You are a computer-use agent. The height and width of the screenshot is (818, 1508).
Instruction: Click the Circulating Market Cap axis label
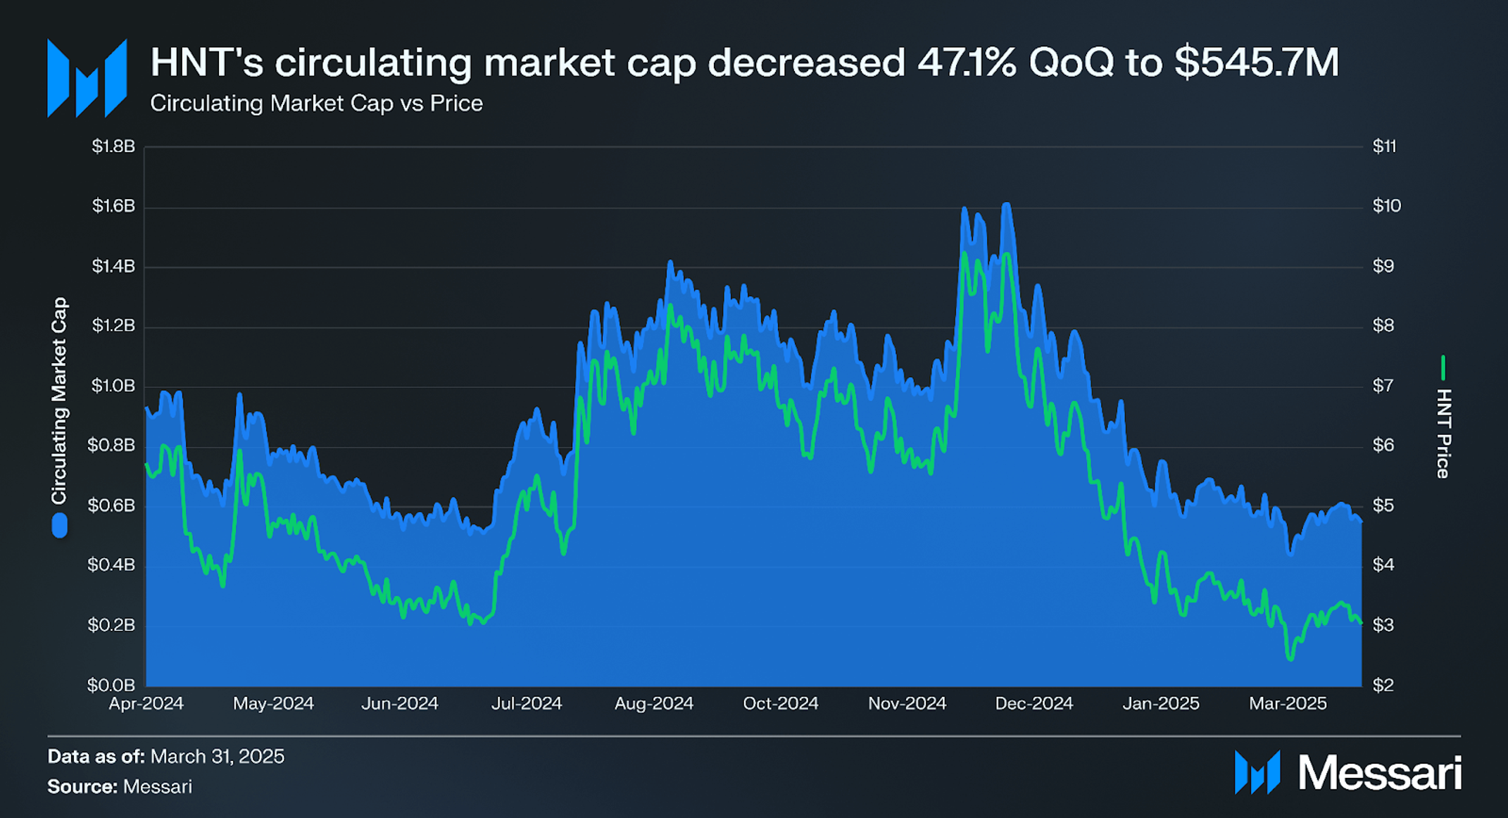(x=59, y=401)
